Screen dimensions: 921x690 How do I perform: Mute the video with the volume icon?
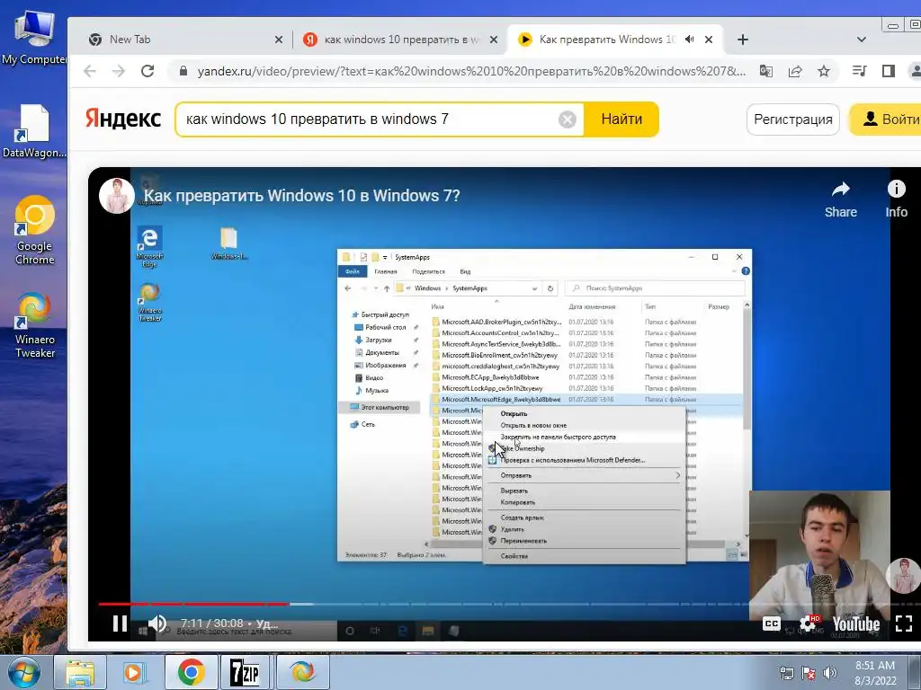(x=156, y=624)
